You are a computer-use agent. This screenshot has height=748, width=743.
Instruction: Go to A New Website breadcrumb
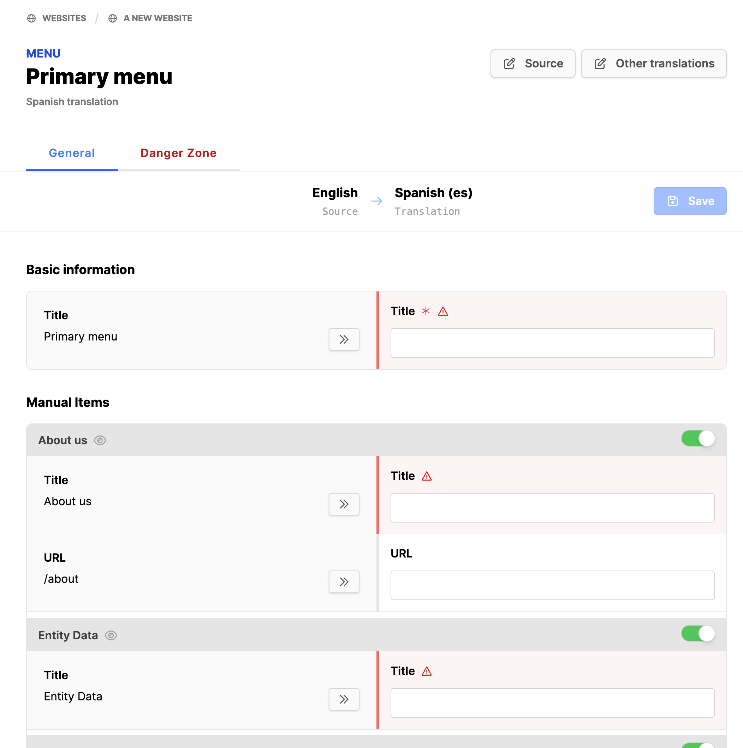click(x=157, y=18)
